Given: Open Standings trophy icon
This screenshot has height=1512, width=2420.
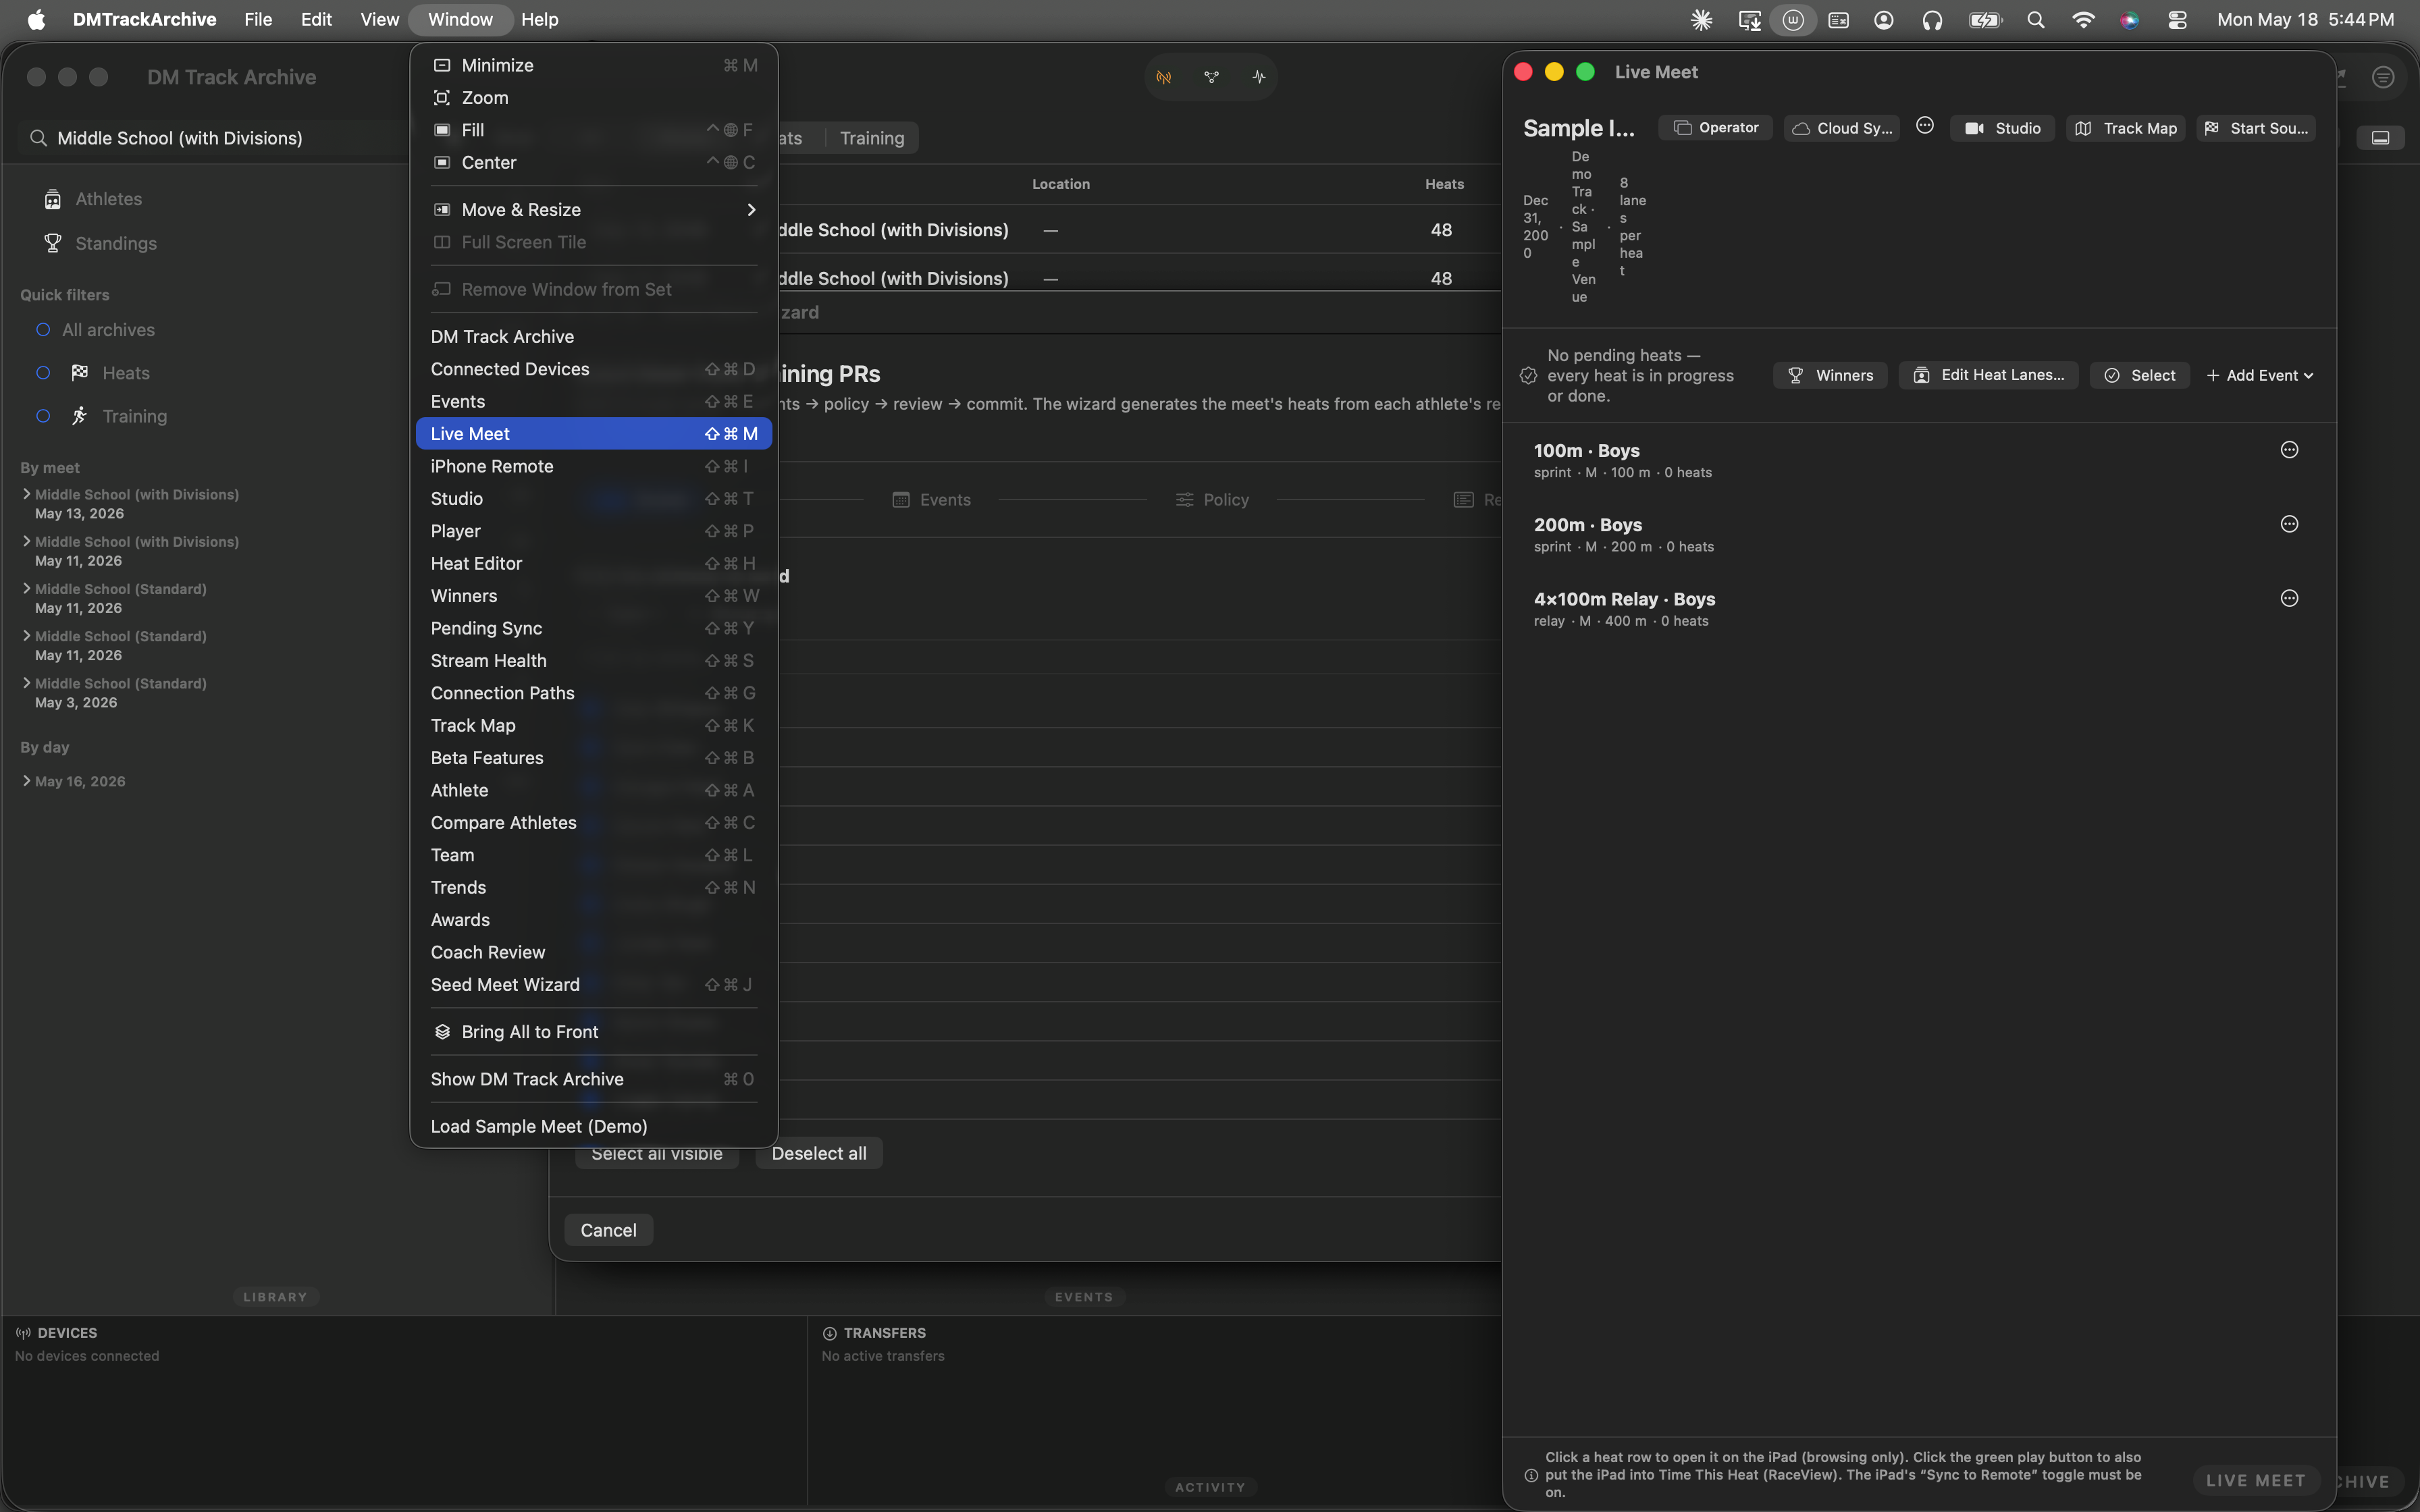Looking at the screenshot, I should (x=53, y=243).
